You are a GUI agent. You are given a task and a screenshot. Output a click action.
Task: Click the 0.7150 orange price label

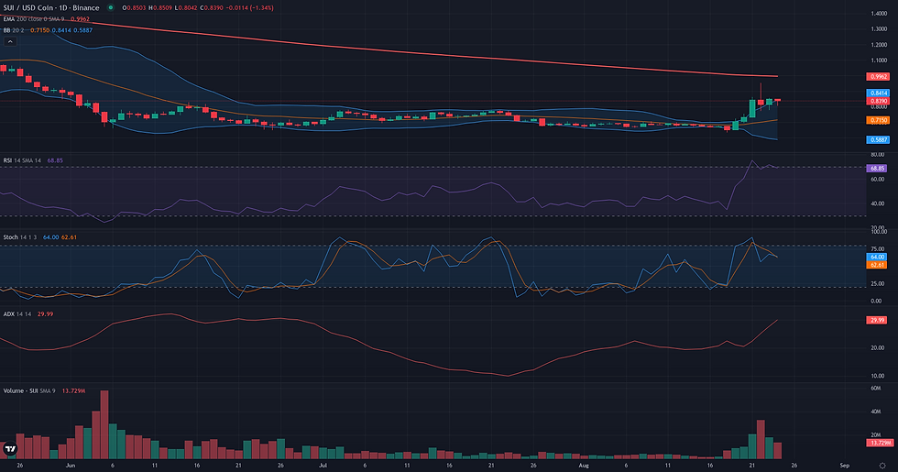click(x=878, y=120)
